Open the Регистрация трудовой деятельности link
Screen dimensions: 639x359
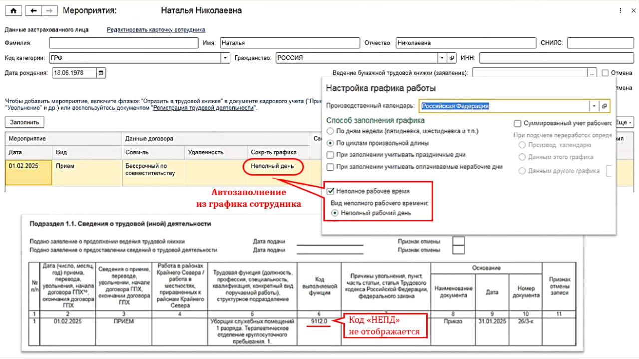(x=204, y=108)
